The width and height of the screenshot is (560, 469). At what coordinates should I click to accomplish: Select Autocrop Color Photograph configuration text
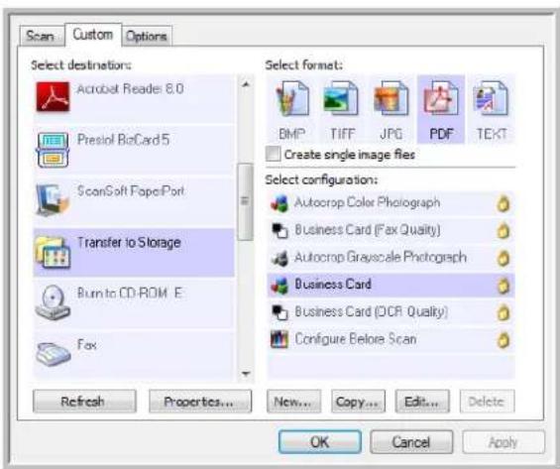coord(367,203)
